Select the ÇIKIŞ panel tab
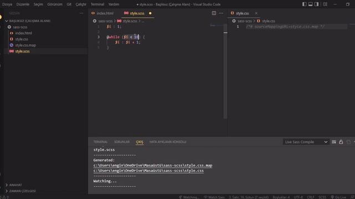 click(140, 142)
